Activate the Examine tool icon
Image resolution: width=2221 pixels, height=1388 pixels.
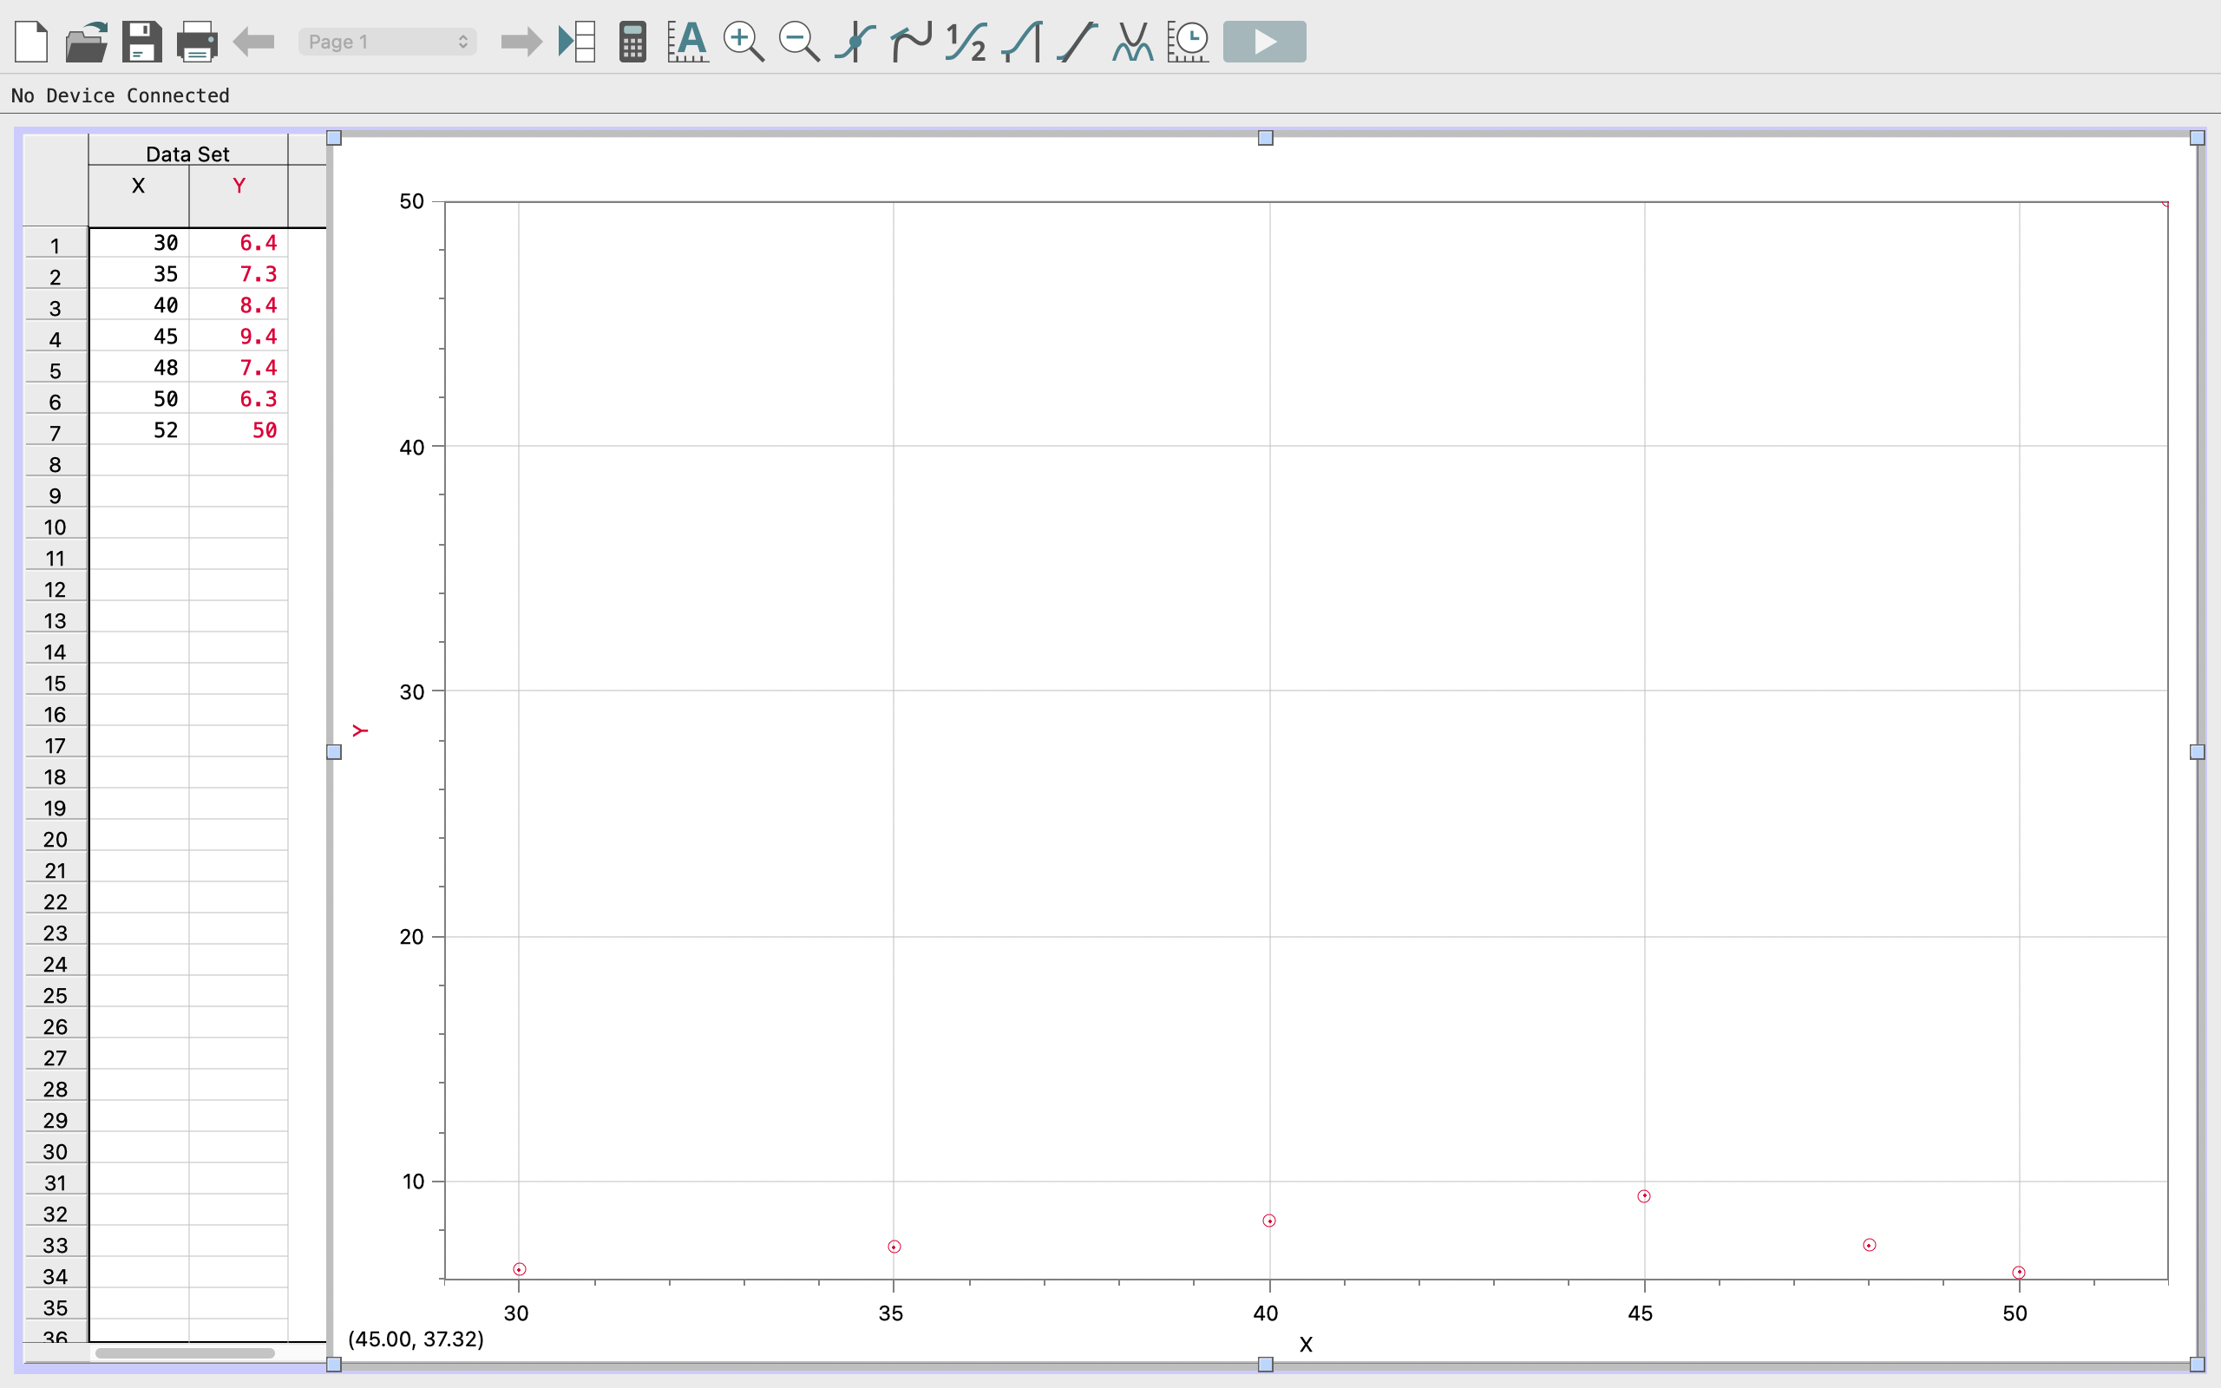tap(855, 42)
